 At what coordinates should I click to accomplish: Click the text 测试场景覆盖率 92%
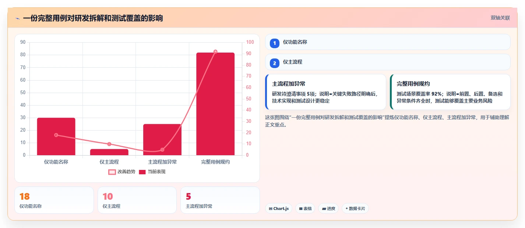pos(419,94)
